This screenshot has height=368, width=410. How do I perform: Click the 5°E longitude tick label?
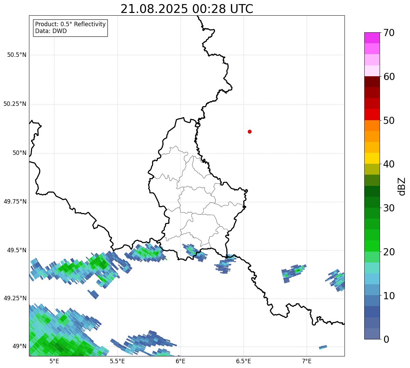(x=54, y=361)
